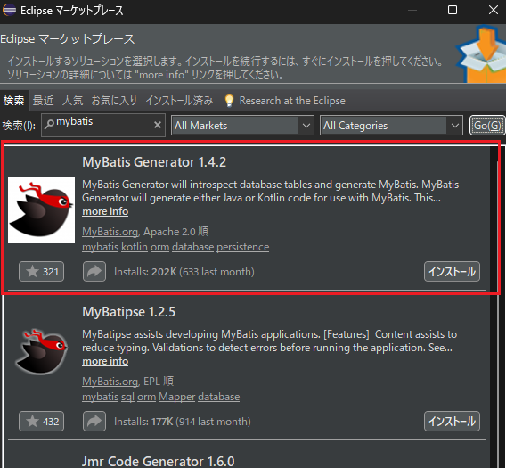Click the MyBatis Generator bird logo thumbnail
This screenshot has width=506, height=468.
41,210
